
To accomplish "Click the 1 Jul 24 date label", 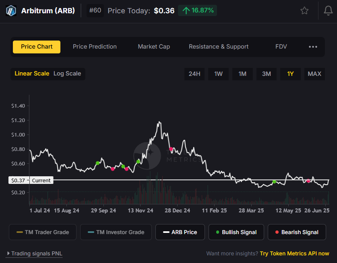I will 40,211.
